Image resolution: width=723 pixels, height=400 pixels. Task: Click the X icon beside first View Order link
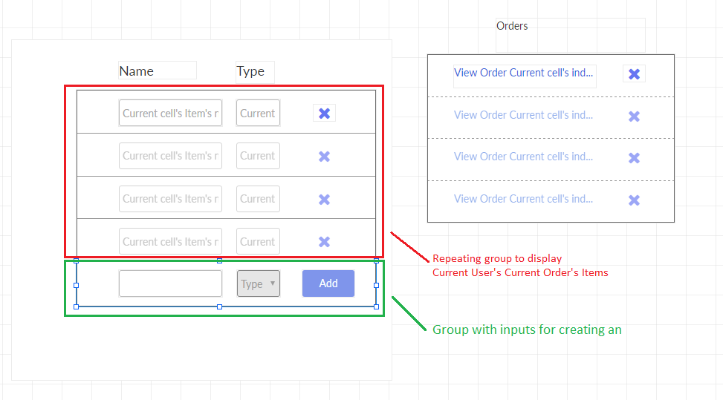pos(634,73)
